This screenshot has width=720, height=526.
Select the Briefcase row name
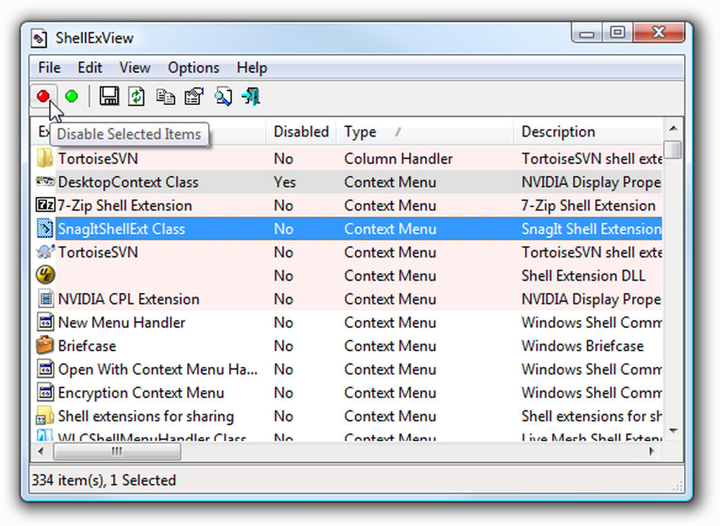pos(87,346)
